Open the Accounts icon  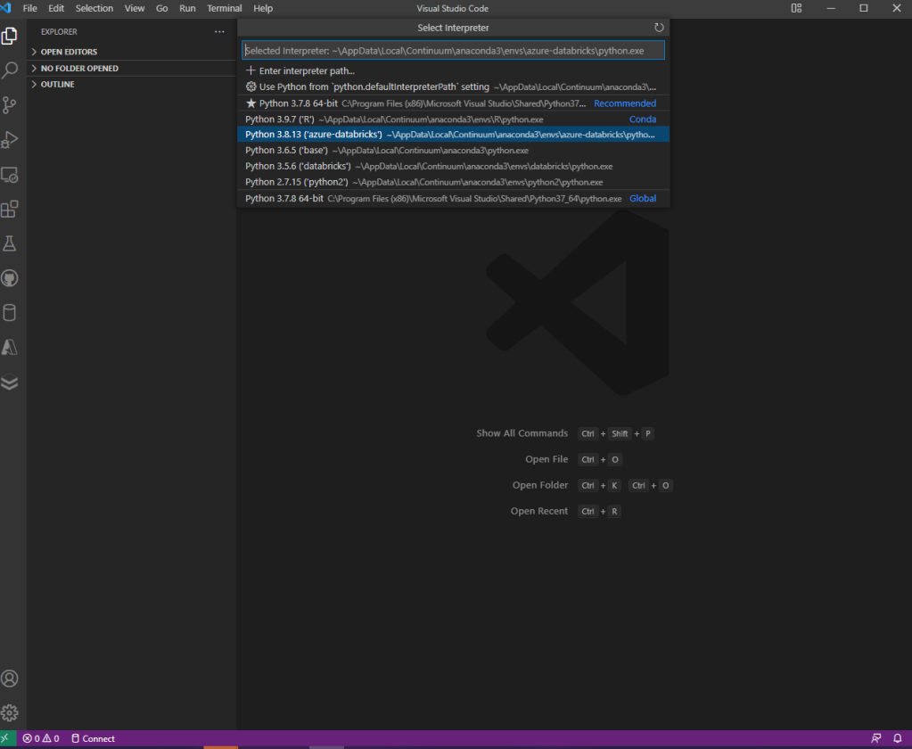pos(10,679)
